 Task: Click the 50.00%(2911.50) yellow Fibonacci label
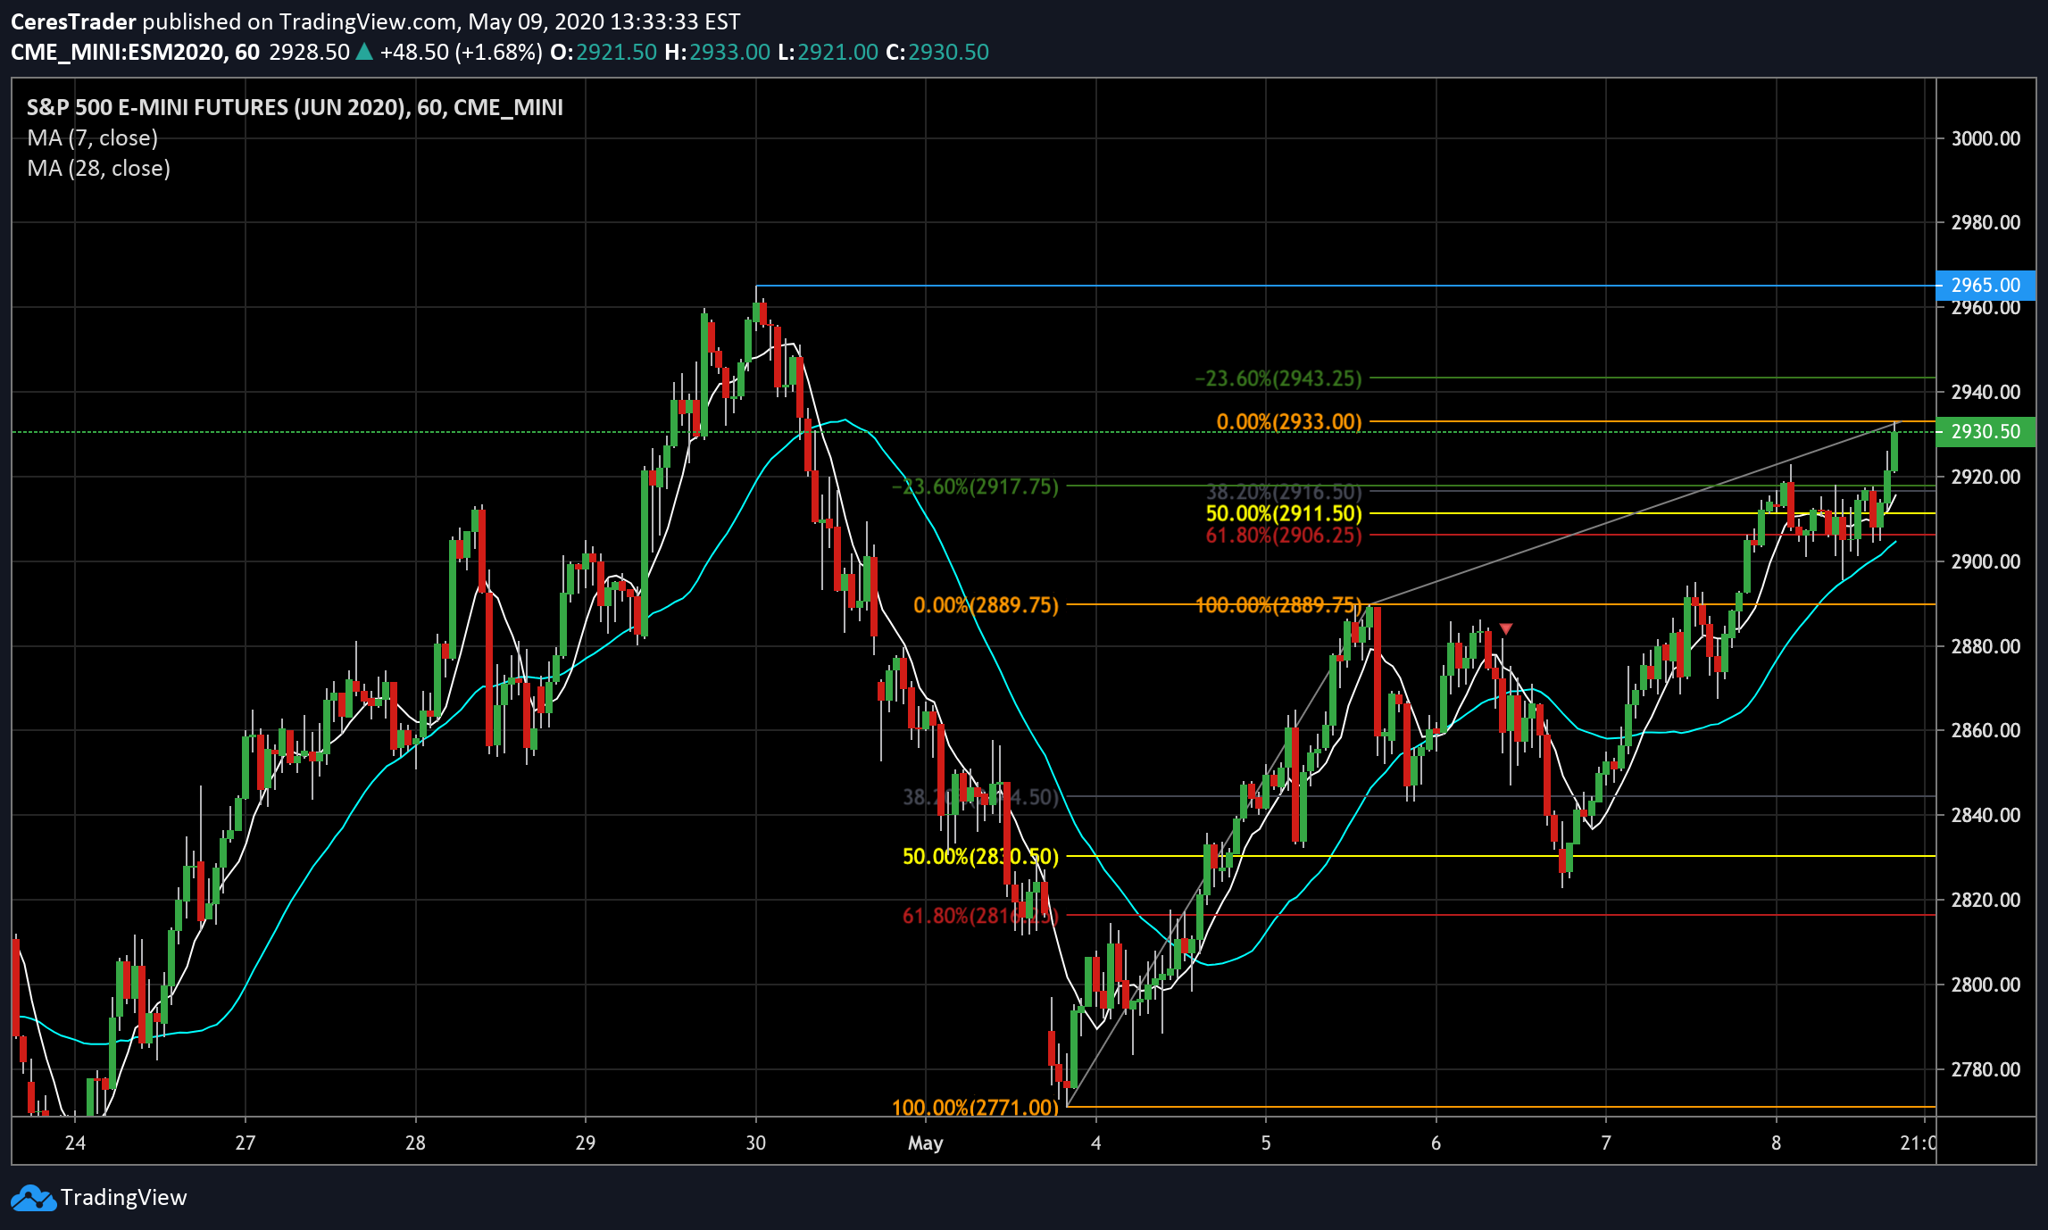[1283, 514]
